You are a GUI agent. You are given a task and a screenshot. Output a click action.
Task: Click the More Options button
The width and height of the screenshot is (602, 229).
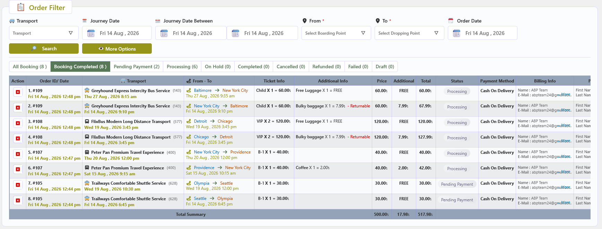tap(117, 49)
